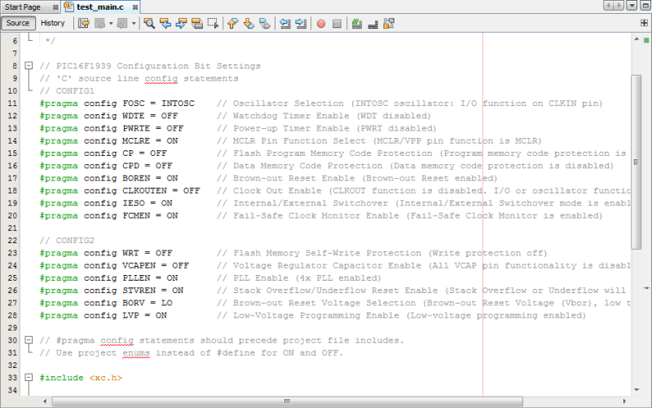Toggle rectangular selection mode

213,24
